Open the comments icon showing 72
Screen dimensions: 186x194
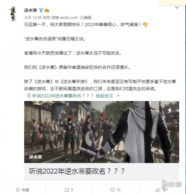click(x=115, y=190)
